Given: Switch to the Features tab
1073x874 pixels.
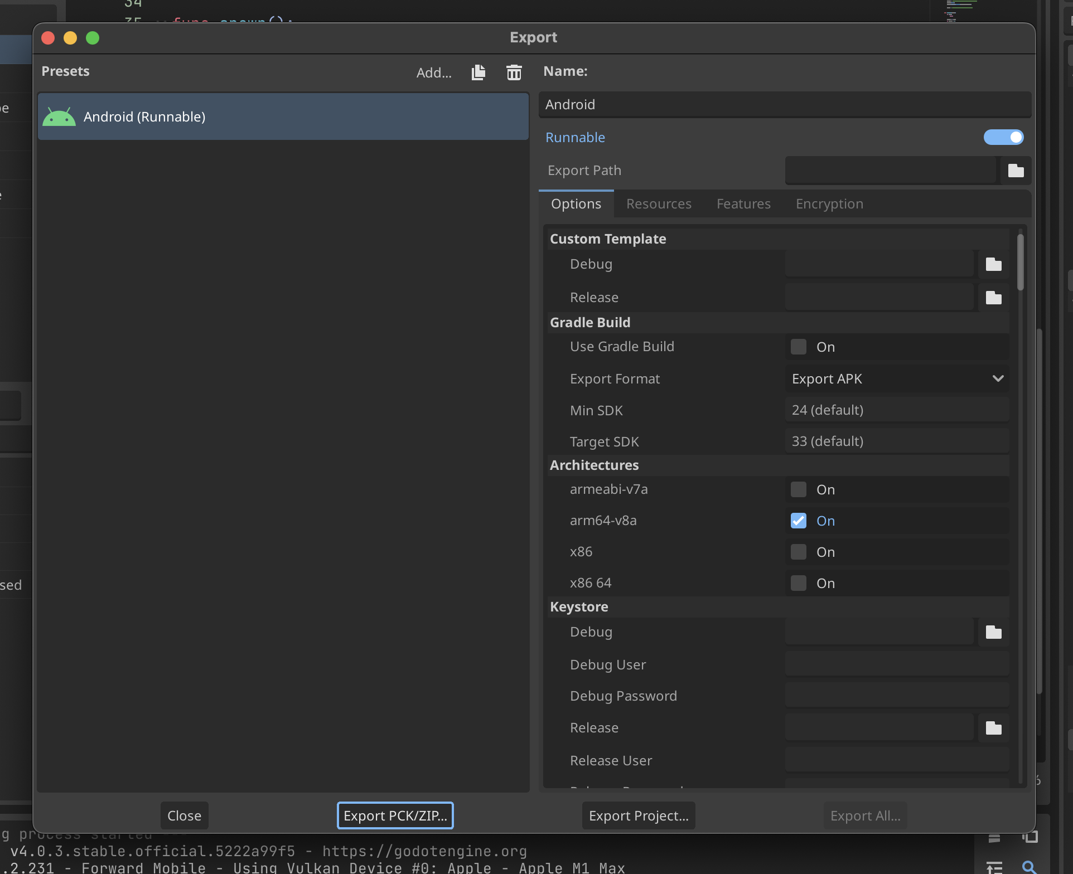Looking at the screenshot, I should (x=743, y=204).
